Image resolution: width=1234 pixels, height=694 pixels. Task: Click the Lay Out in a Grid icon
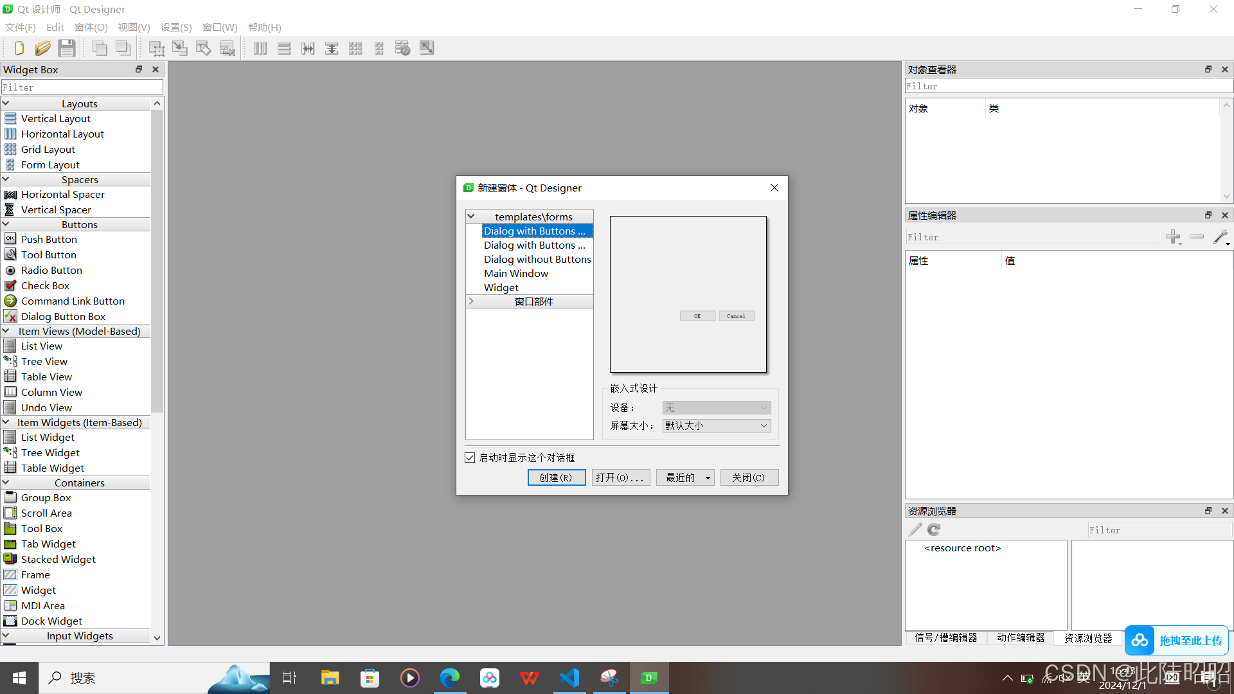pos(355,48)
